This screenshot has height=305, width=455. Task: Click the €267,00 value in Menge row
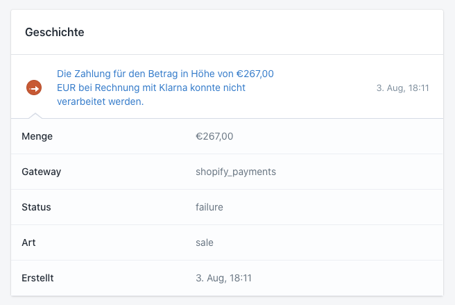(x=214, y=136)
